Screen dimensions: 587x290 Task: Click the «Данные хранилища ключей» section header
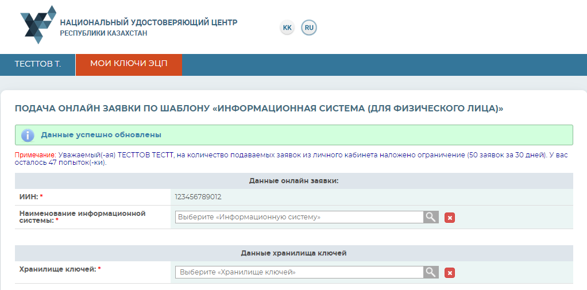[x=293, y=253]
